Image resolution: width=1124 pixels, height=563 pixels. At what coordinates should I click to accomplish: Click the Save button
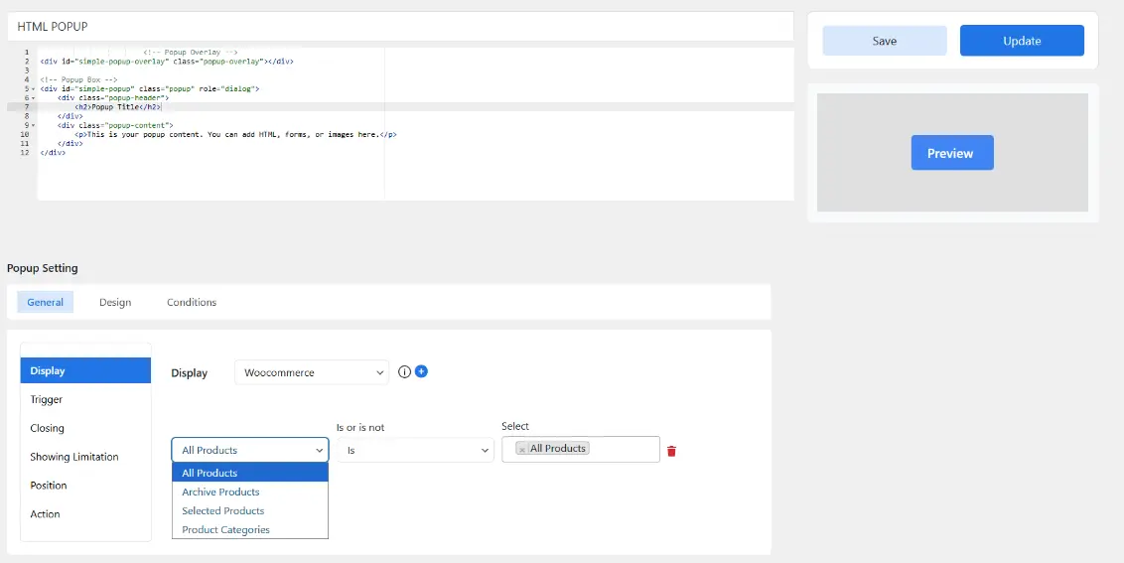[884, 41]
